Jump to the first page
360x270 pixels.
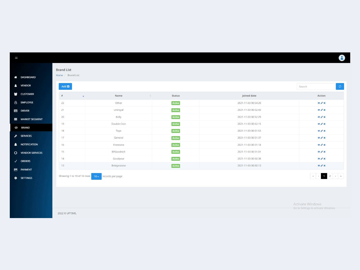point(313,176)
